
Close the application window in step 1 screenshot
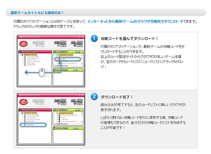click(83, 37)
